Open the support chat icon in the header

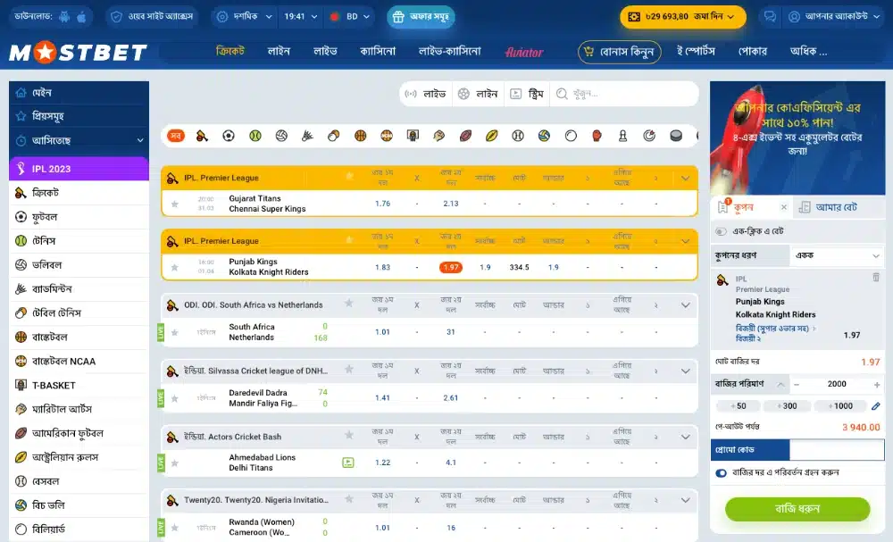[770, 16]
